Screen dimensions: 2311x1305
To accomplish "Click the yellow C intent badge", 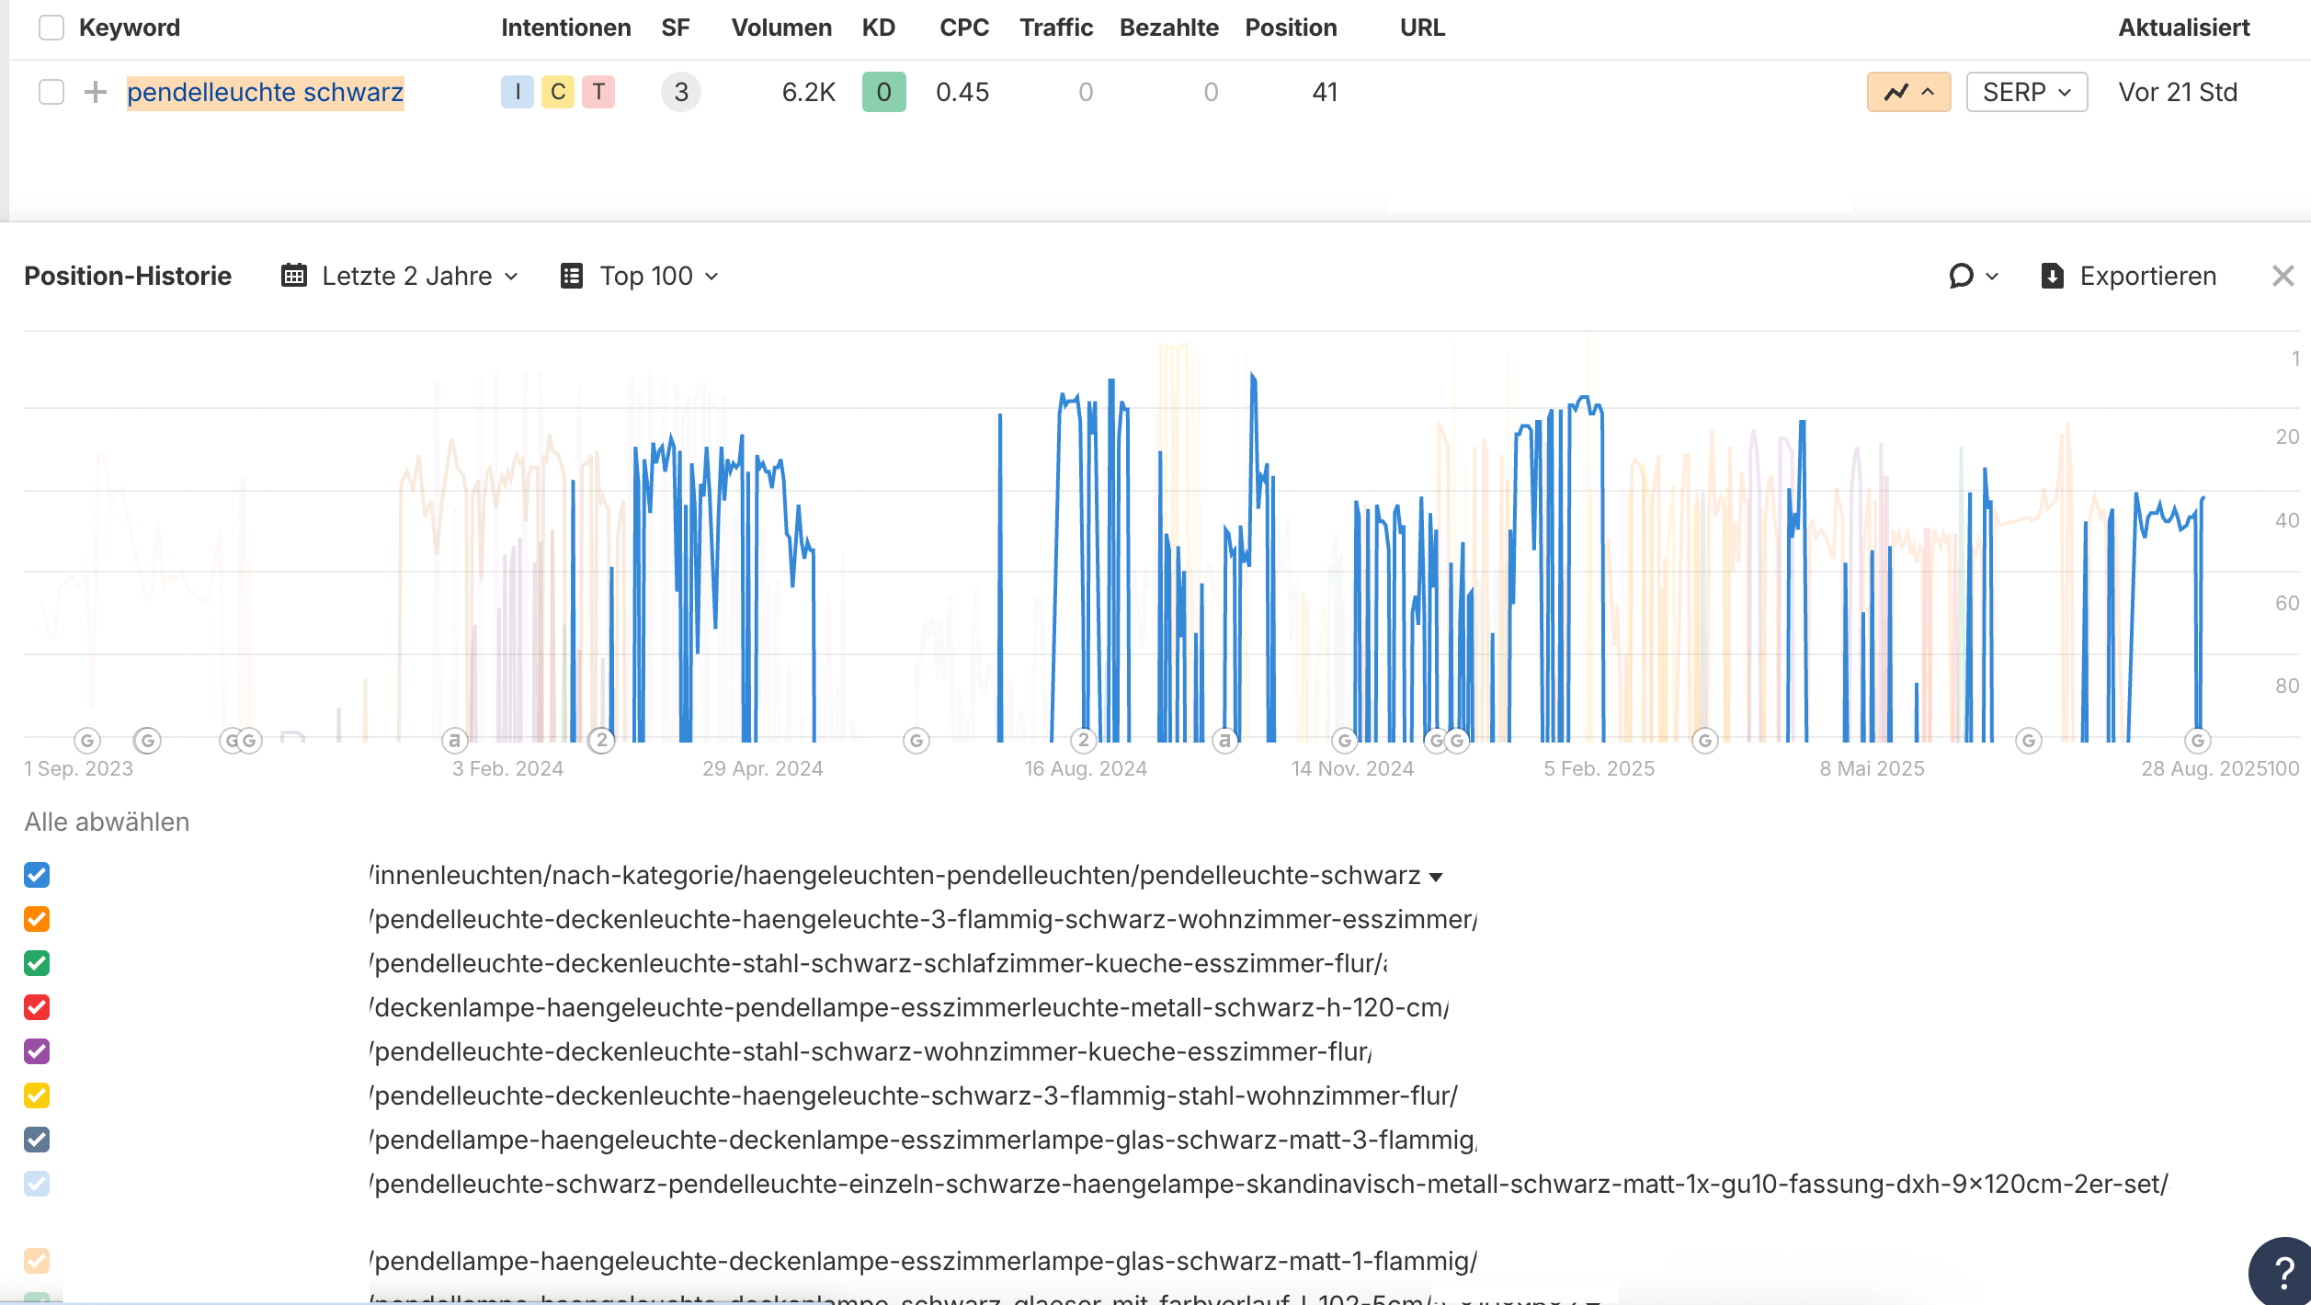I will click(557, 91).
